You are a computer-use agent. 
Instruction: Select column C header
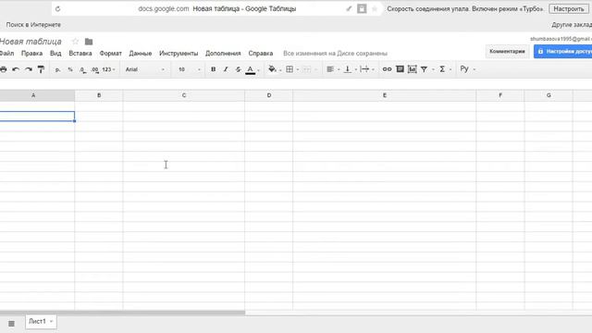184,95
